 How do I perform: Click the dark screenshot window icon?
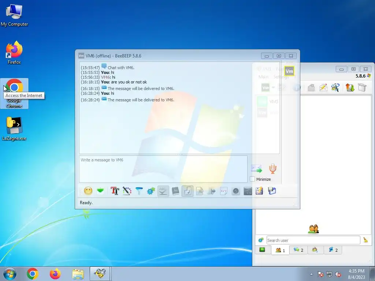[248, 191]
